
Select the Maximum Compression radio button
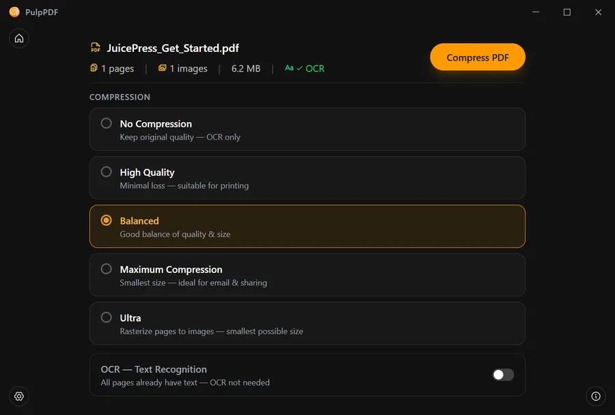(106, 268)
